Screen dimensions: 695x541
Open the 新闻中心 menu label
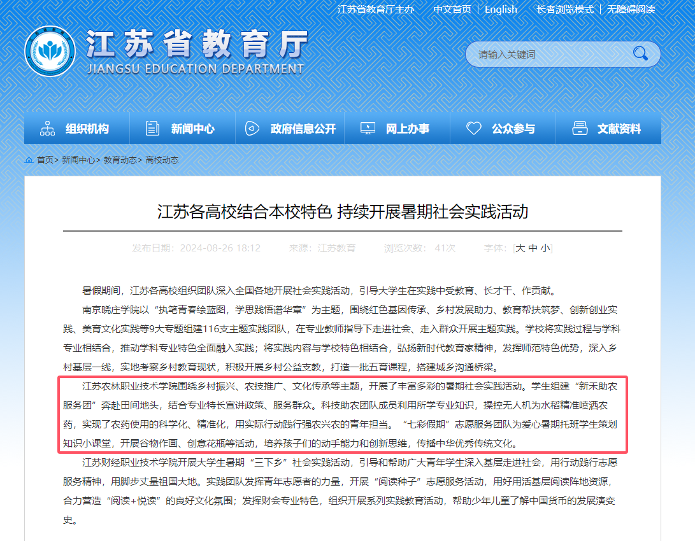pyautogui.click(x=192, y=129)
